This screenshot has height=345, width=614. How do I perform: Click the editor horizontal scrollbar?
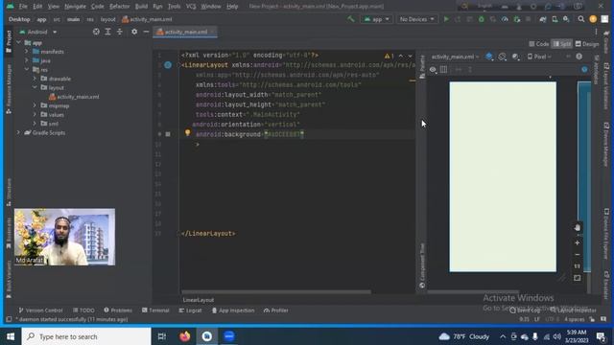click(276, 291)
